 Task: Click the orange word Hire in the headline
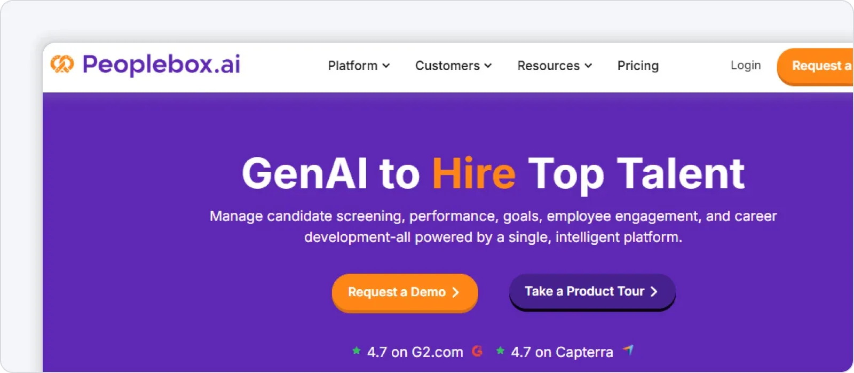click(473, 172)
